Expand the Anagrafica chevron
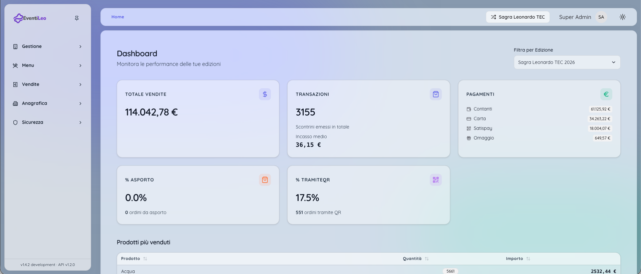This screenshot has width=641, height=274. (80, 104)
